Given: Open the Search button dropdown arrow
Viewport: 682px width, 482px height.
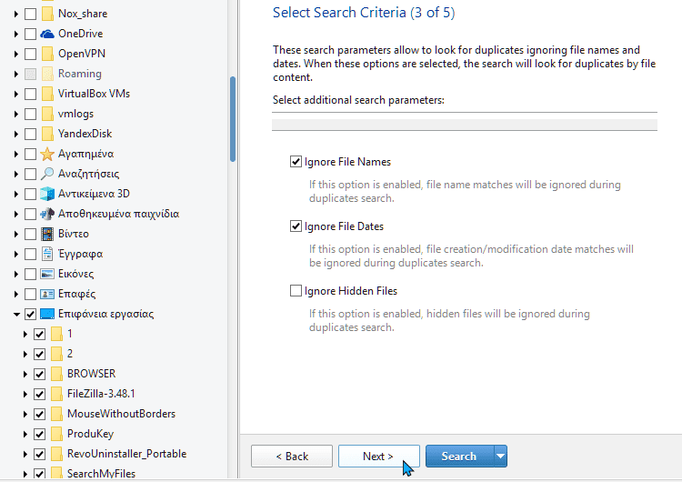Looking at the screenshot, I should [501, 457].
